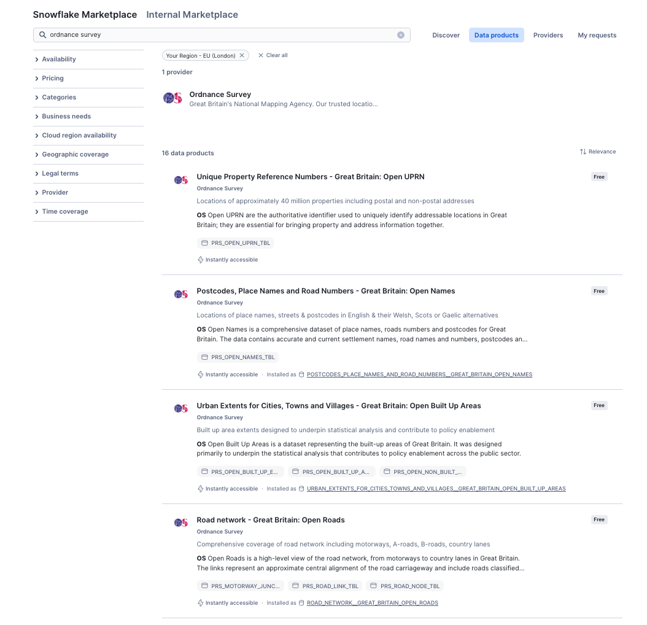Select the Data products tab

tap(497, 35)
